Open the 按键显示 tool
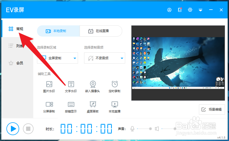Image resolution: width=229 pixels, height=141 pixels. tap(71, 107)
